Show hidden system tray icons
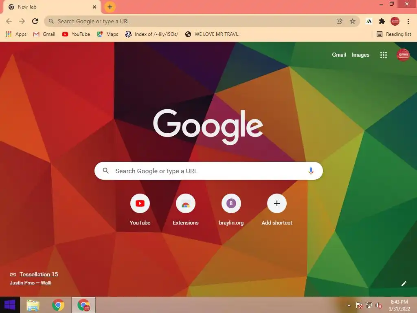Screen dimensions: 417x313 pyautogui.click(x=349, y=305)
